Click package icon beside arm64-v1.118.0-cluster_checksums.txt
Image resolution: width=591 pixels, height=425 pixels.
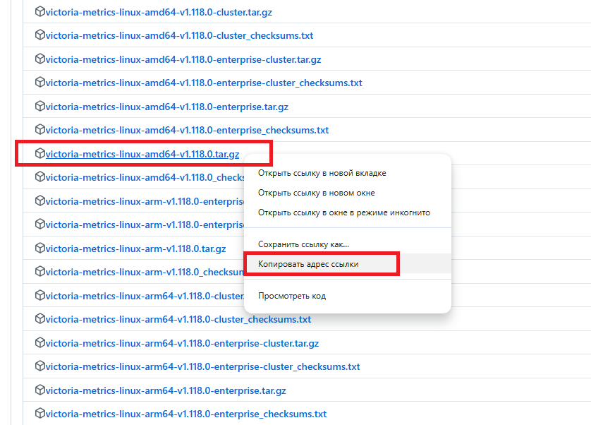(x=40, y=319)
